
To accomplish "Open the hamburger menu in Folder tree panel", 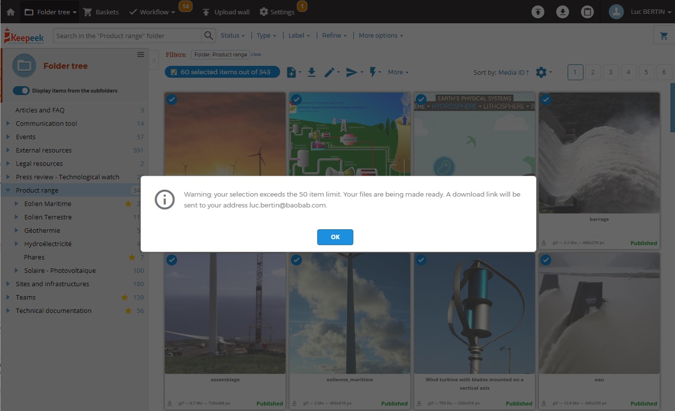I will [141, 54].
